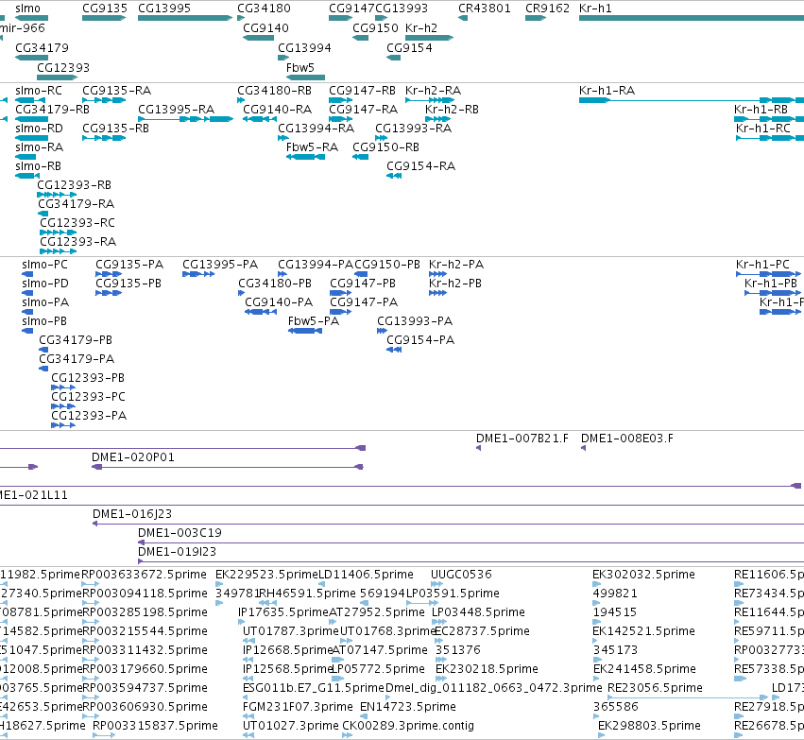804x740 pixels.
Task: Select protein CG9147-PA
Action: [x=364, y=302]
